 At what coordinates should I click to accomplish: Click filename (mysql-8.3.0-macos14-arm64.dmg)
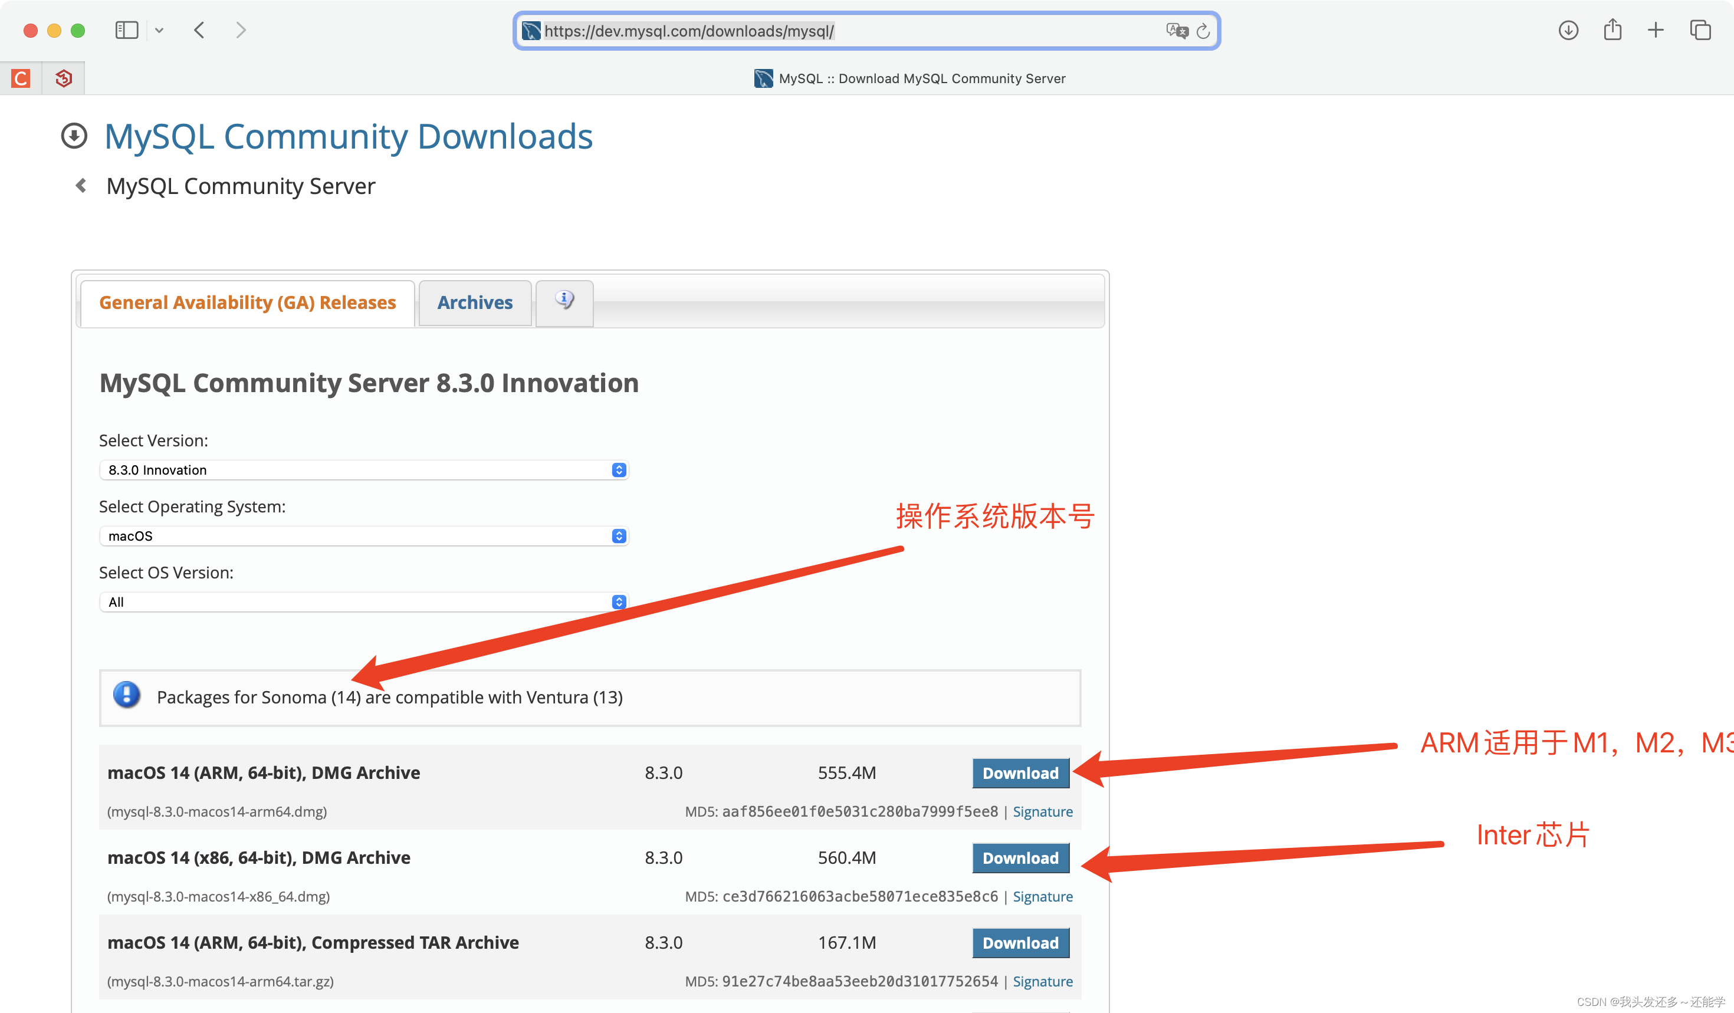(x=217, y=811)
